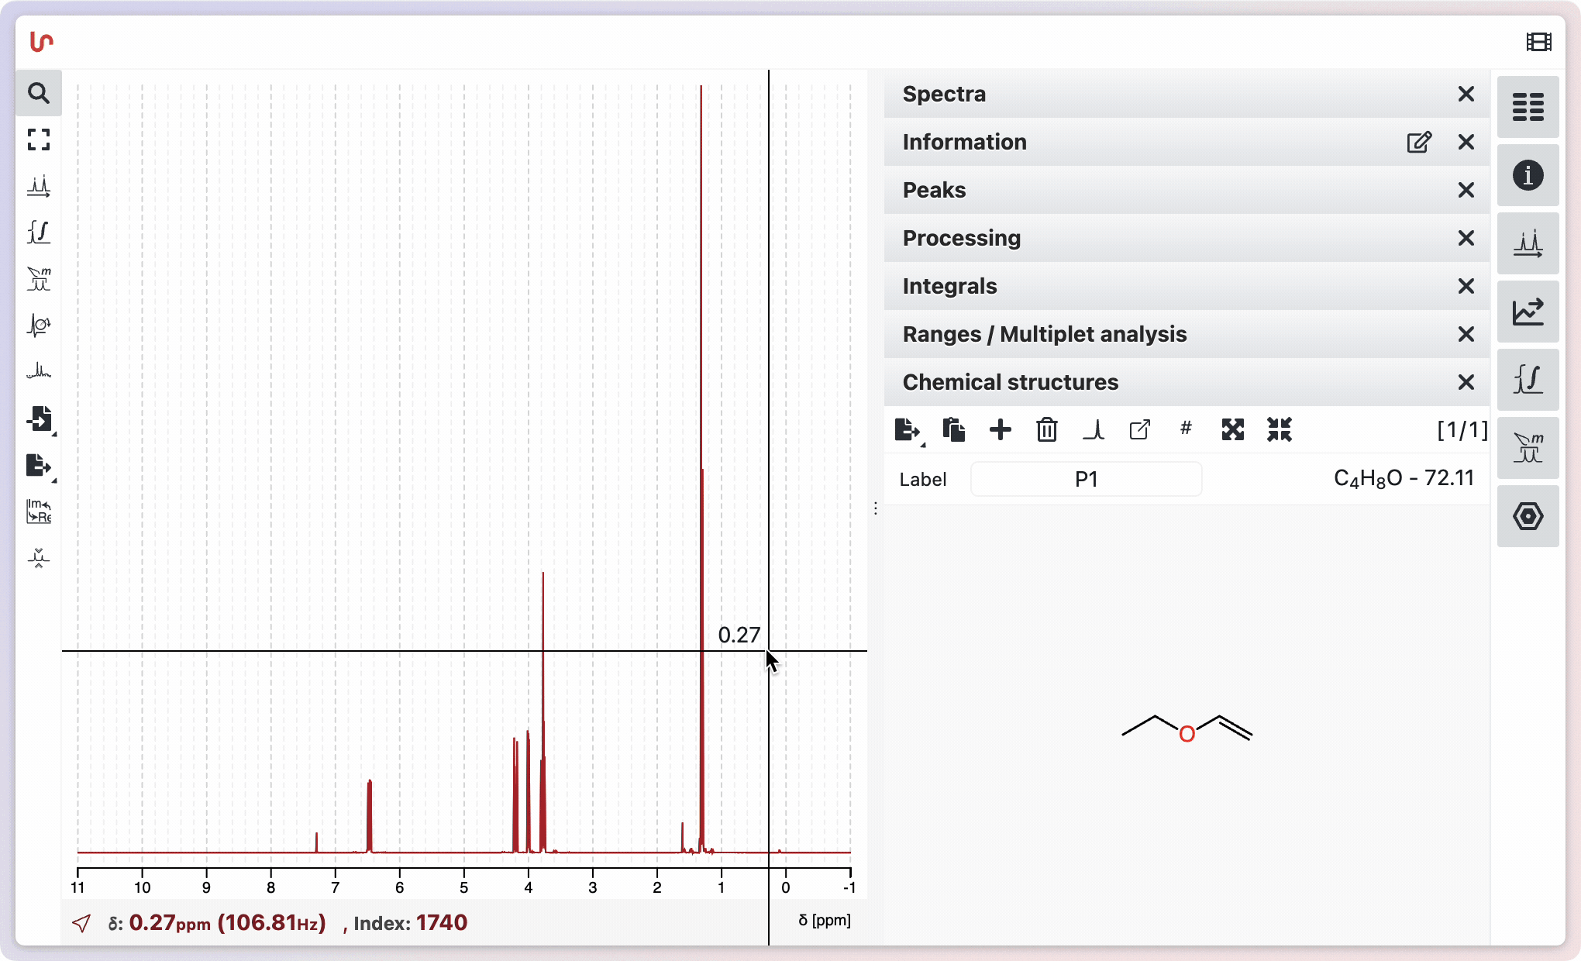
Task: Open the Information panel via the right sidebar icon
Action: pos(1528,175)
